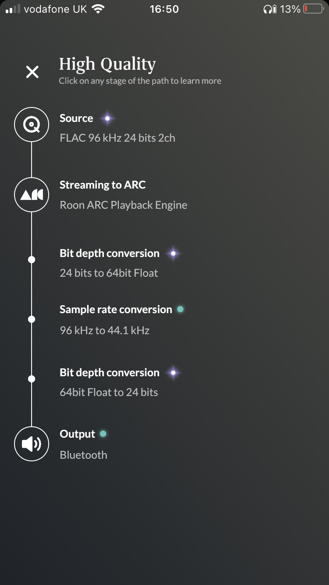Viewport: 329px width, 585px height.
Task: Tap '24 bits to 64bit Float' text
Action: tap(109, 273)
